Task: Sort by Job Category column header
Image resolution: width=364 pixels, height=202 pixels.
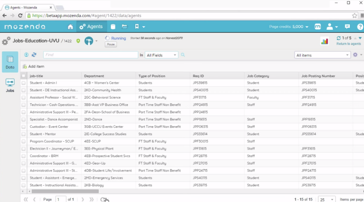Action: (272, 76)
